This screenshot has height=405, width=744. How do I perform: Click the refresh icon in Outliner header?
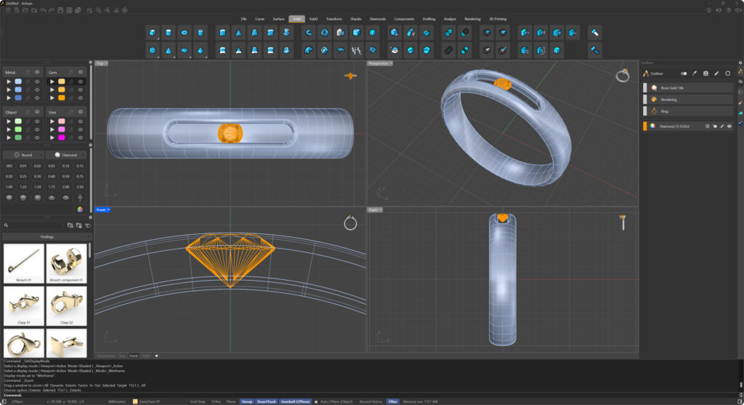click(727, 73)
